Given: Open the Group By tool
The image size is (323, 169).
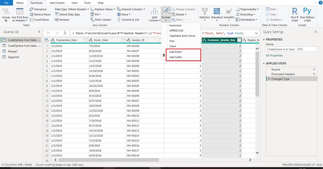Looking at the screenshot, I should [x=6, y=15].
